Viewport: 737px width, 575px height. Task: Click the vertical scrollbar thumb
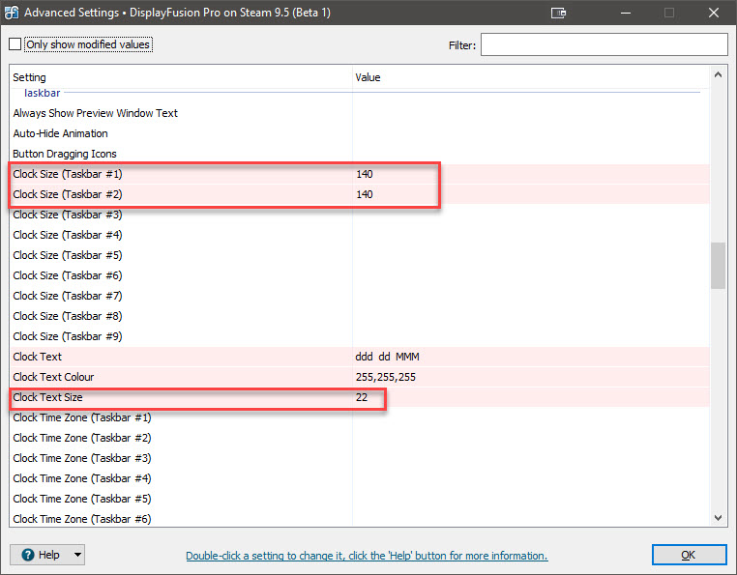tap(718, 265)
